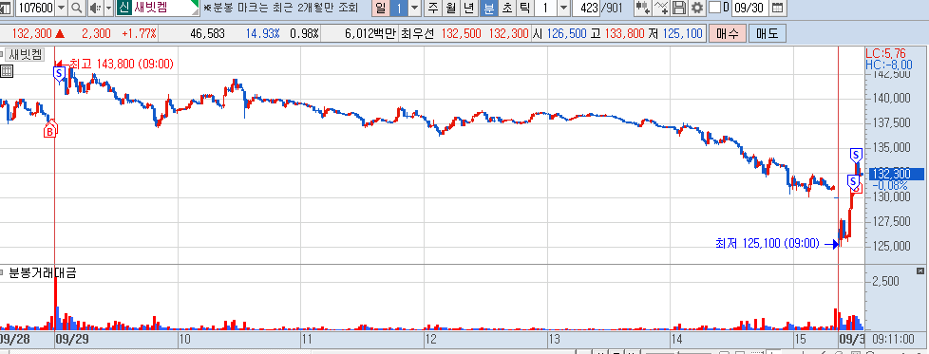Click the data grid icon under 새빗켐 label
The width and height of the screenshot is (929, 354).
[7, 71]
